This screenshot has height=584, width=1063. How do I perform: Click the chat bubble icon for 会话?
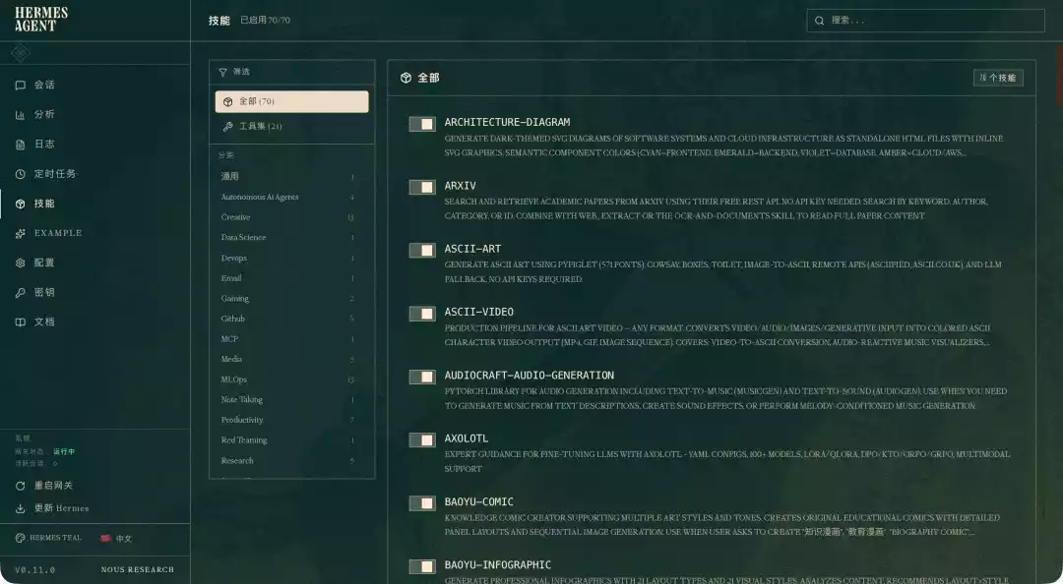[21, 86]
